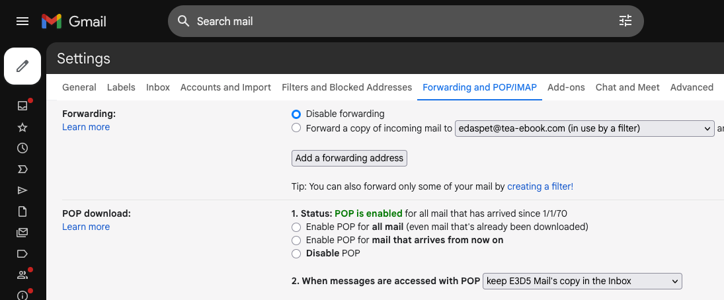Select Forward a copy of incoming mail
This screenshot has height=300, width=724.
(x=296, y=128)
